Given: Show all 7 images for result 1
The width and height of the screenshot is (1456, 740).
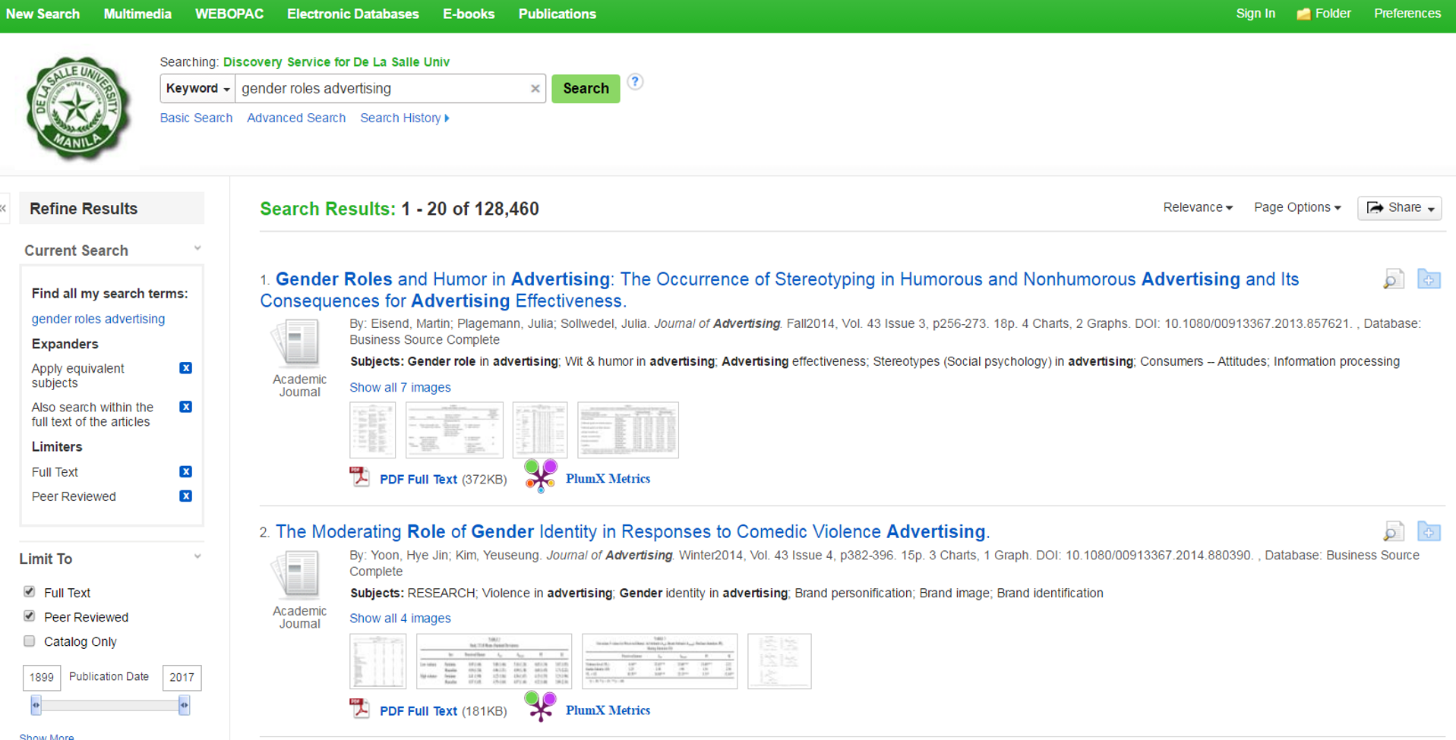Looking at the screenshot, I should pos(400,387).
